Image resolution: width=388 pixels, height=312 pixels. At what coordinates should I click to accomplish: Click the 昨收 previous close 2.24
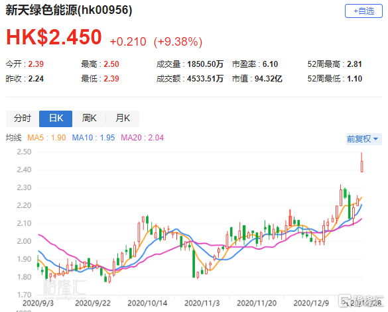[x=36, y=79]
